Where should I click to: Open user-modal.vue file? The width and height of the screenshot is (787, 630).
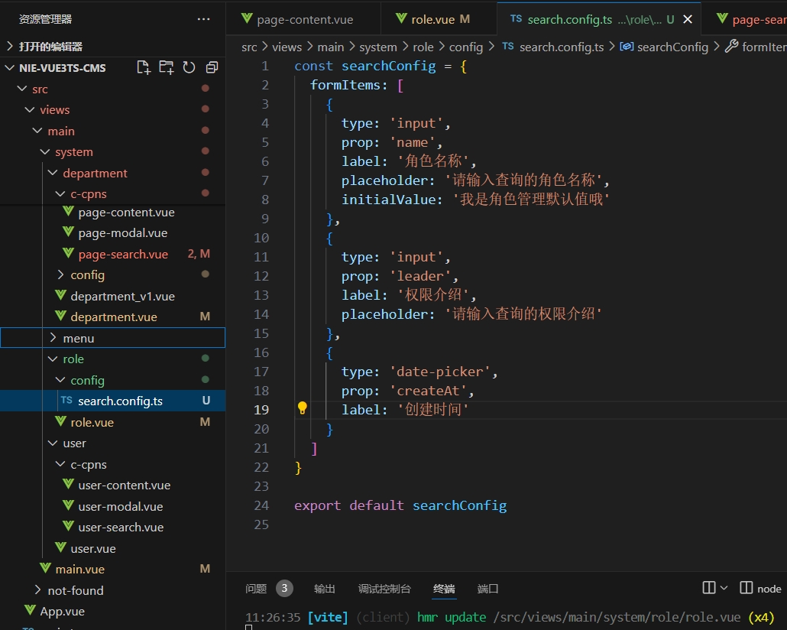coord(113,506)
